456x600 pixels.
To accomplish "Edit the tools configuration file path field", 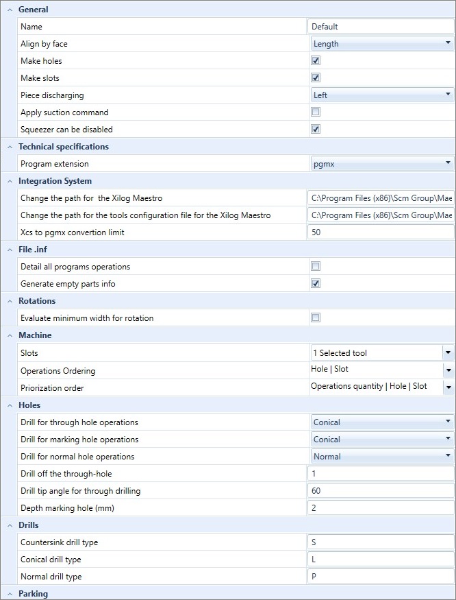I will click(381, 215).
